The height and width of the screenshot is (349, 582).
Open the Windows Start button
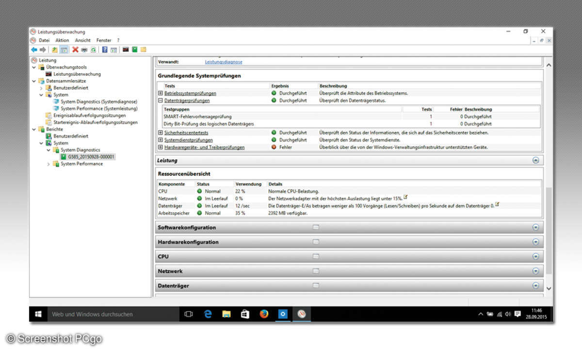38,314
